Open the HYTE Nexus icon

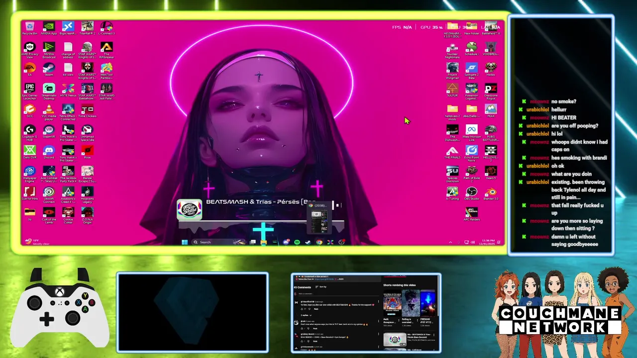(x=68, y=90)
